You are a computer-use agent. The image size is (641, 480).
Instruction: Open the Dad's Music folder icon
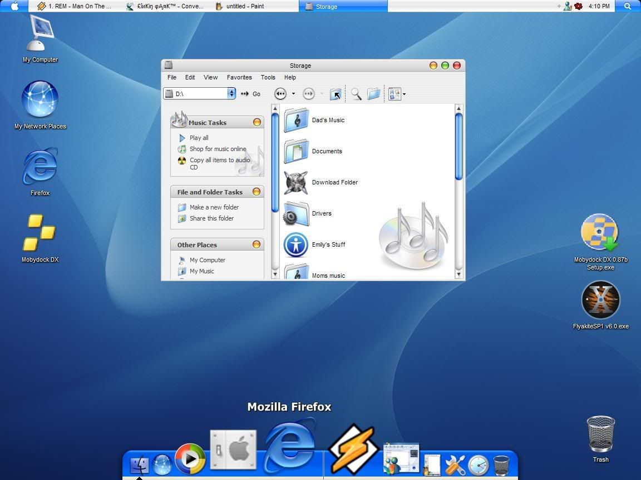click(x=297, y=120)
